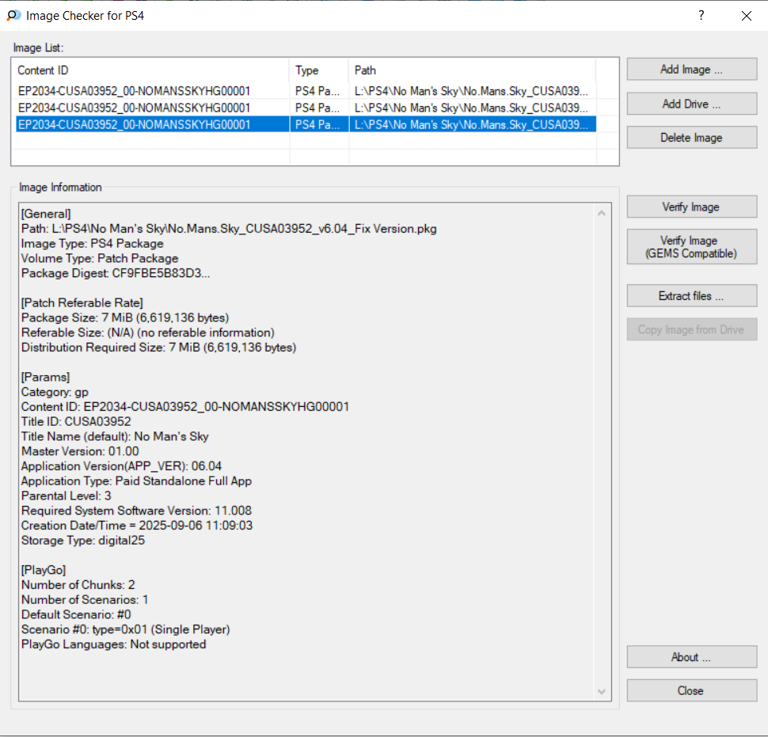Click the [Params] section heading
Image resolution: width=768 pixels, height=737 pixels.
coord(46,377)
